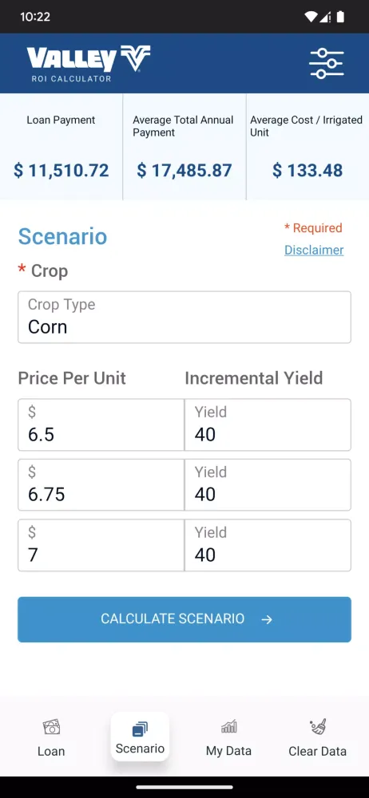Tap the Valley ROI Calculator logo
This screenshot has width=369, height=798.
(x=89, y=64)
